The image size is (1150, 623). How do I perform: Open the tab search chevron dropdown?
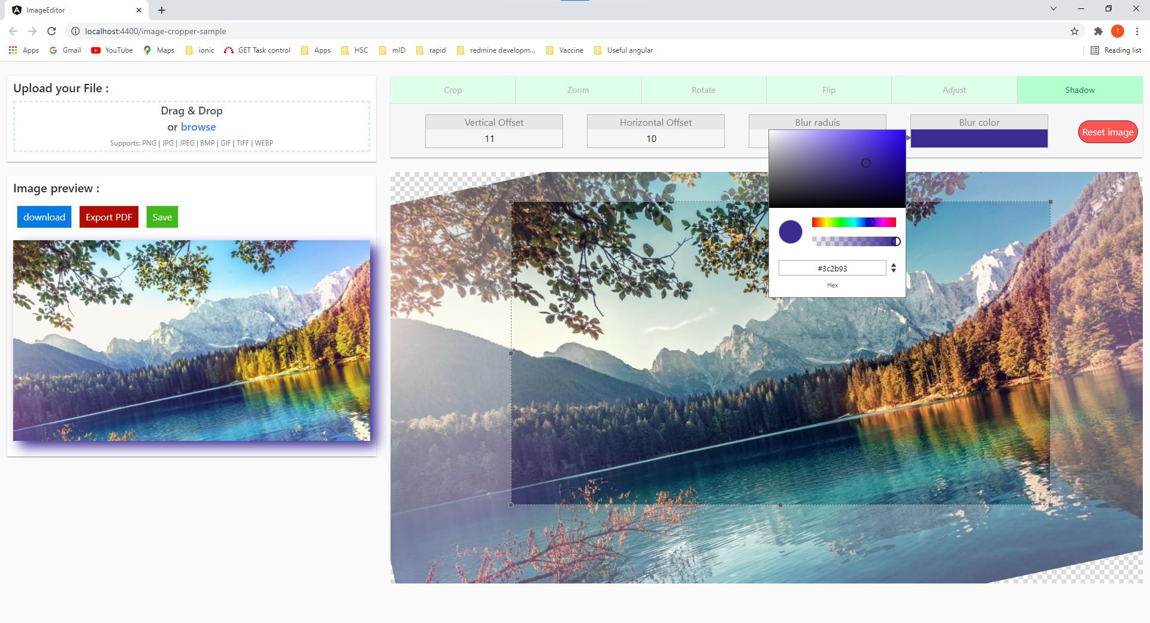(x=1053, y=9)
